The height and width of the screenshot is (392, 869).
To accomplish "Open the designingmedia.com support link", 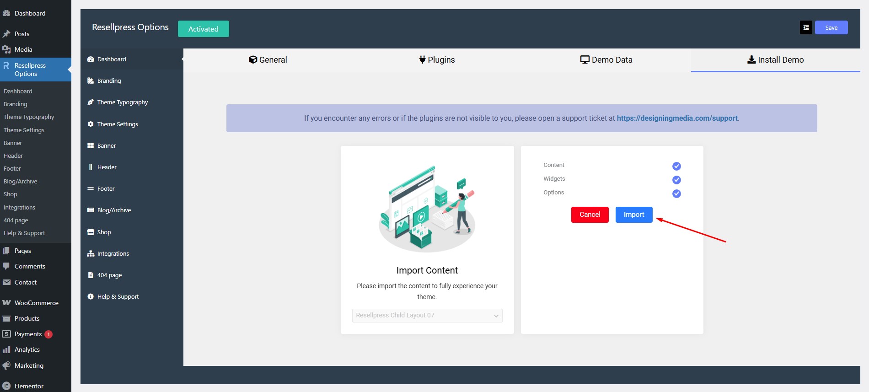I will coord(677,118).
